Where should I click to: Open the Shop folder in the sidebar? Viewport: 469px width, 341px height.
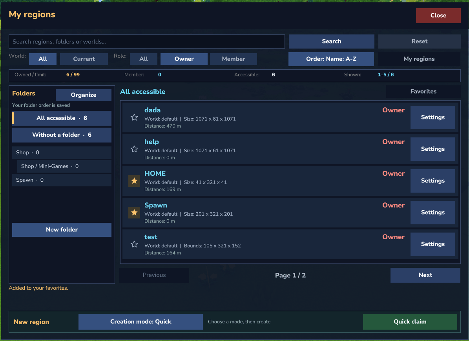pyautogui.click(x=62, y=152)
